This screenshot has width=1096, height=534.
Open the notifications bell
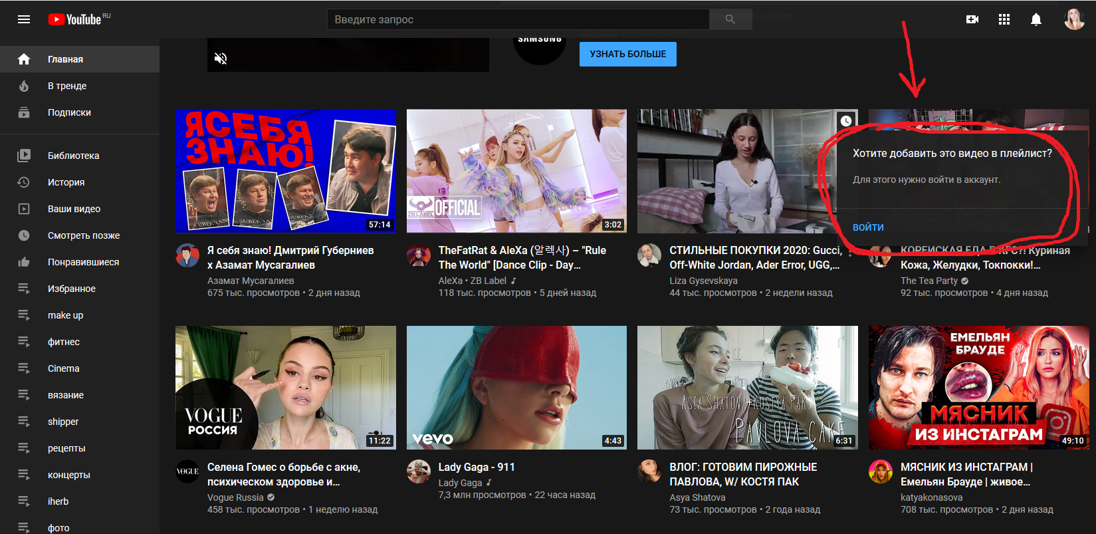coord(1036,19)
